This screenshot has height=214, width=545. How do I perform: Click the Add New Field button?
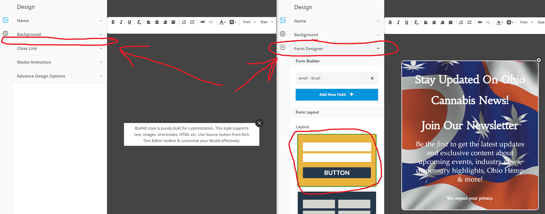[337, 94]
